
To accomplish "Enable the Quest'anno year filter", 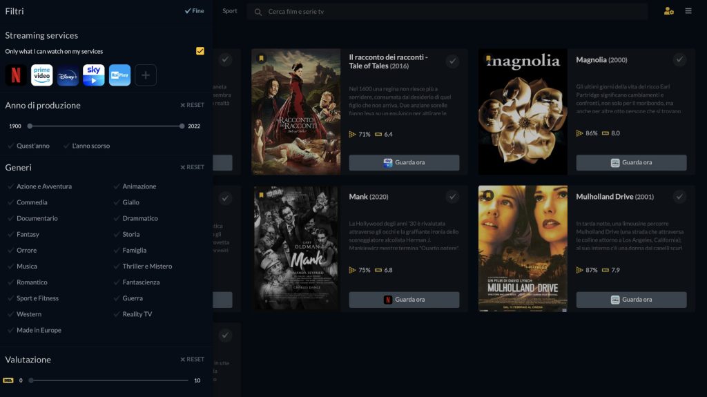I will (x=28, y=146).
